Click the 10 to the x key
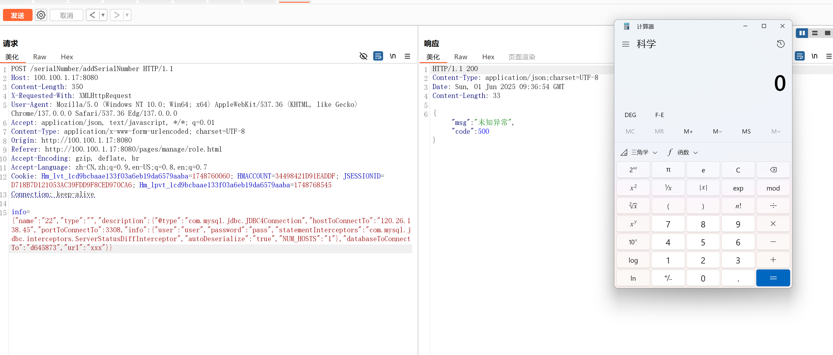 tap(633, 242)
